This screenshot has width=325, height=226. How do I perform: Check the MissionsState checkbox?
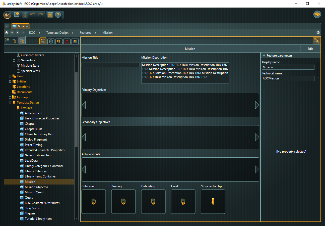pyautogui.click(x=14, y=66)
